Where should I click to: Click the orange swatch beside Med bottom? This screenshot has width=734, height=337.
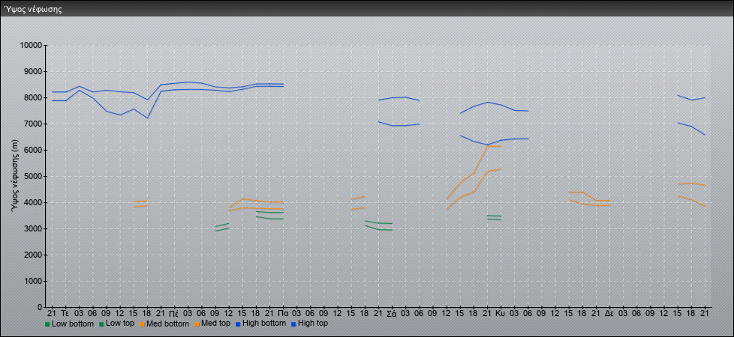point(142,324)
